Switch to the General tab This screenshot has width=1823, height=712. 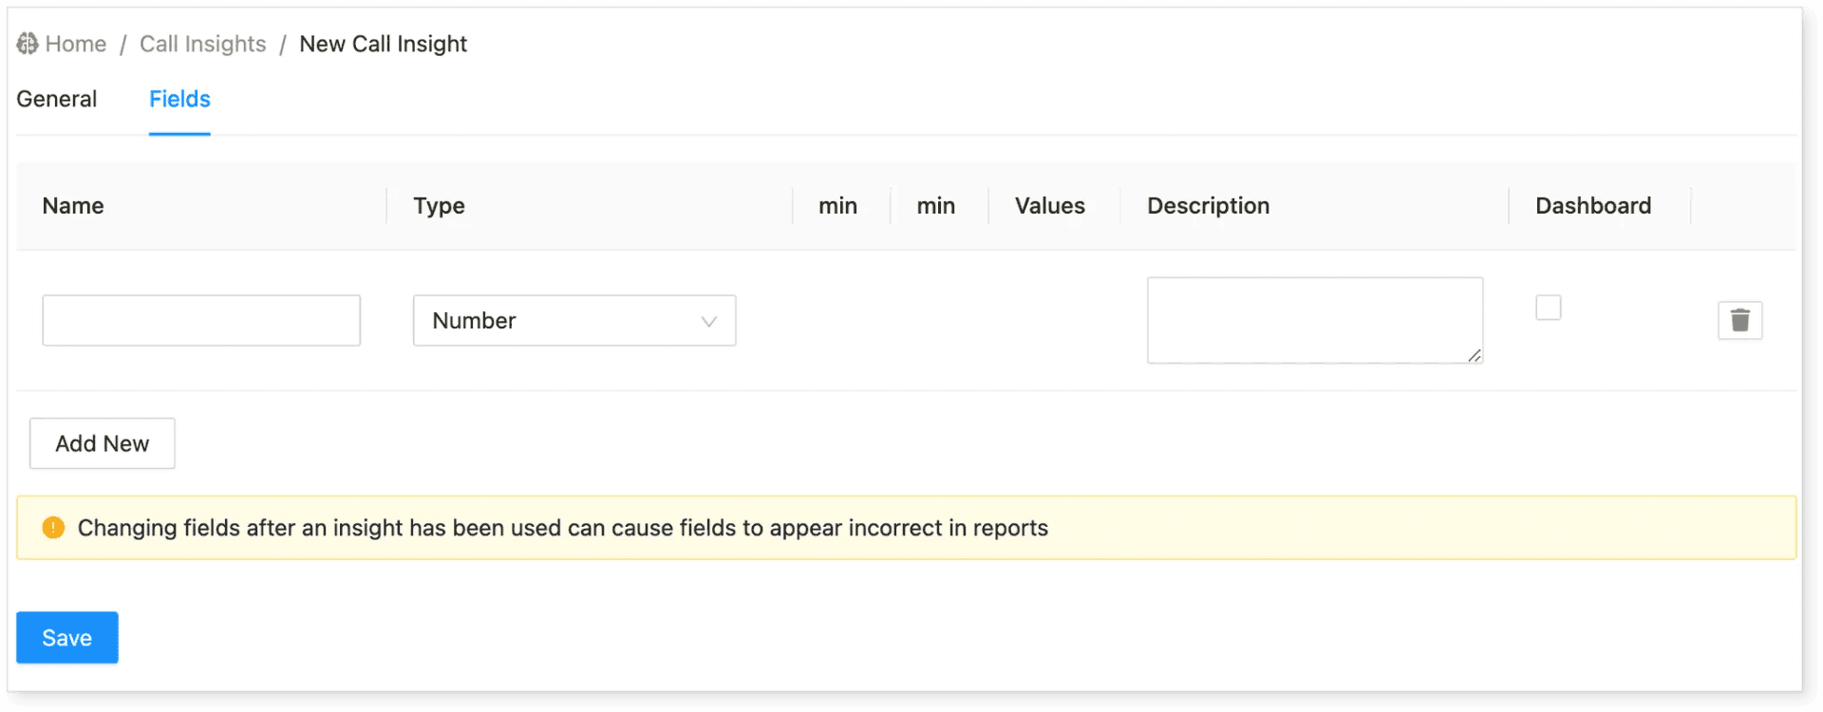tap(57, 99)
